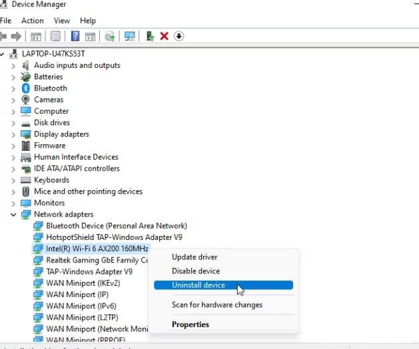This screenshot has height=349, width=419.
Task: Expand the Keyboards node chevron
Action: [13, 181]
